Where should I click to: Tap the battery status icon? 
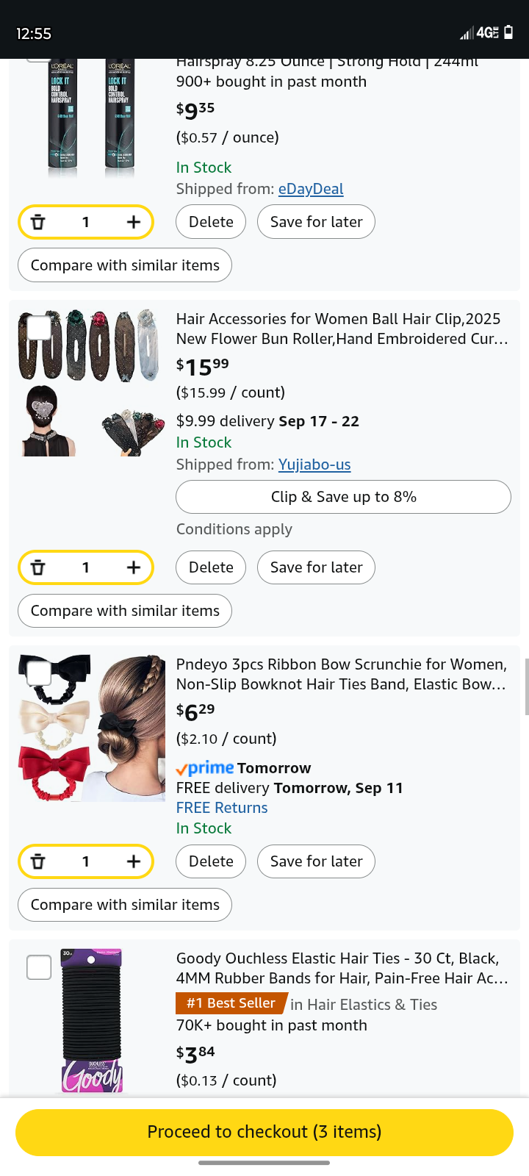(508, 32)
